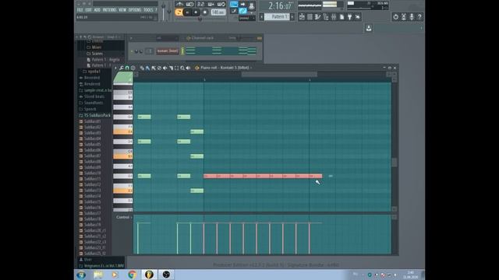Expand the Control event lane selector

[124, 218]
